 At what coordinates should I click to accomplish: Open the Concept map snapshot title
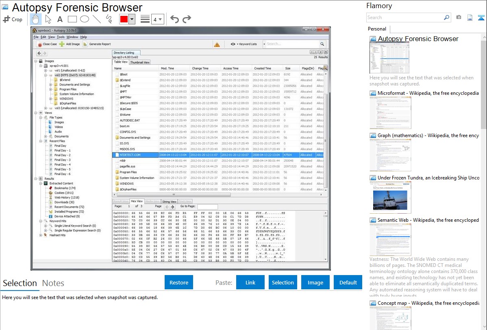428,303
